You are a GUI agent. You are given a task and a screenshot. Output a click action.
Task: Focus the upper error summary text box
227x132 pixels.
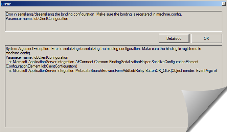tap(114, 21)
